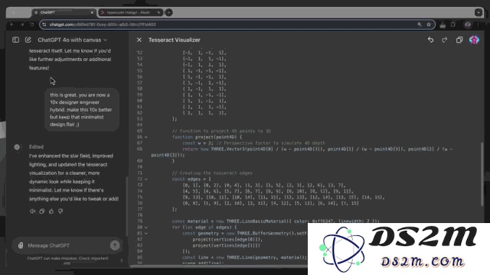Image resolution: width=490 pixels, height=275 pixels.
Task: Click the site info icon in address bar
Action: tap(44, 24)
